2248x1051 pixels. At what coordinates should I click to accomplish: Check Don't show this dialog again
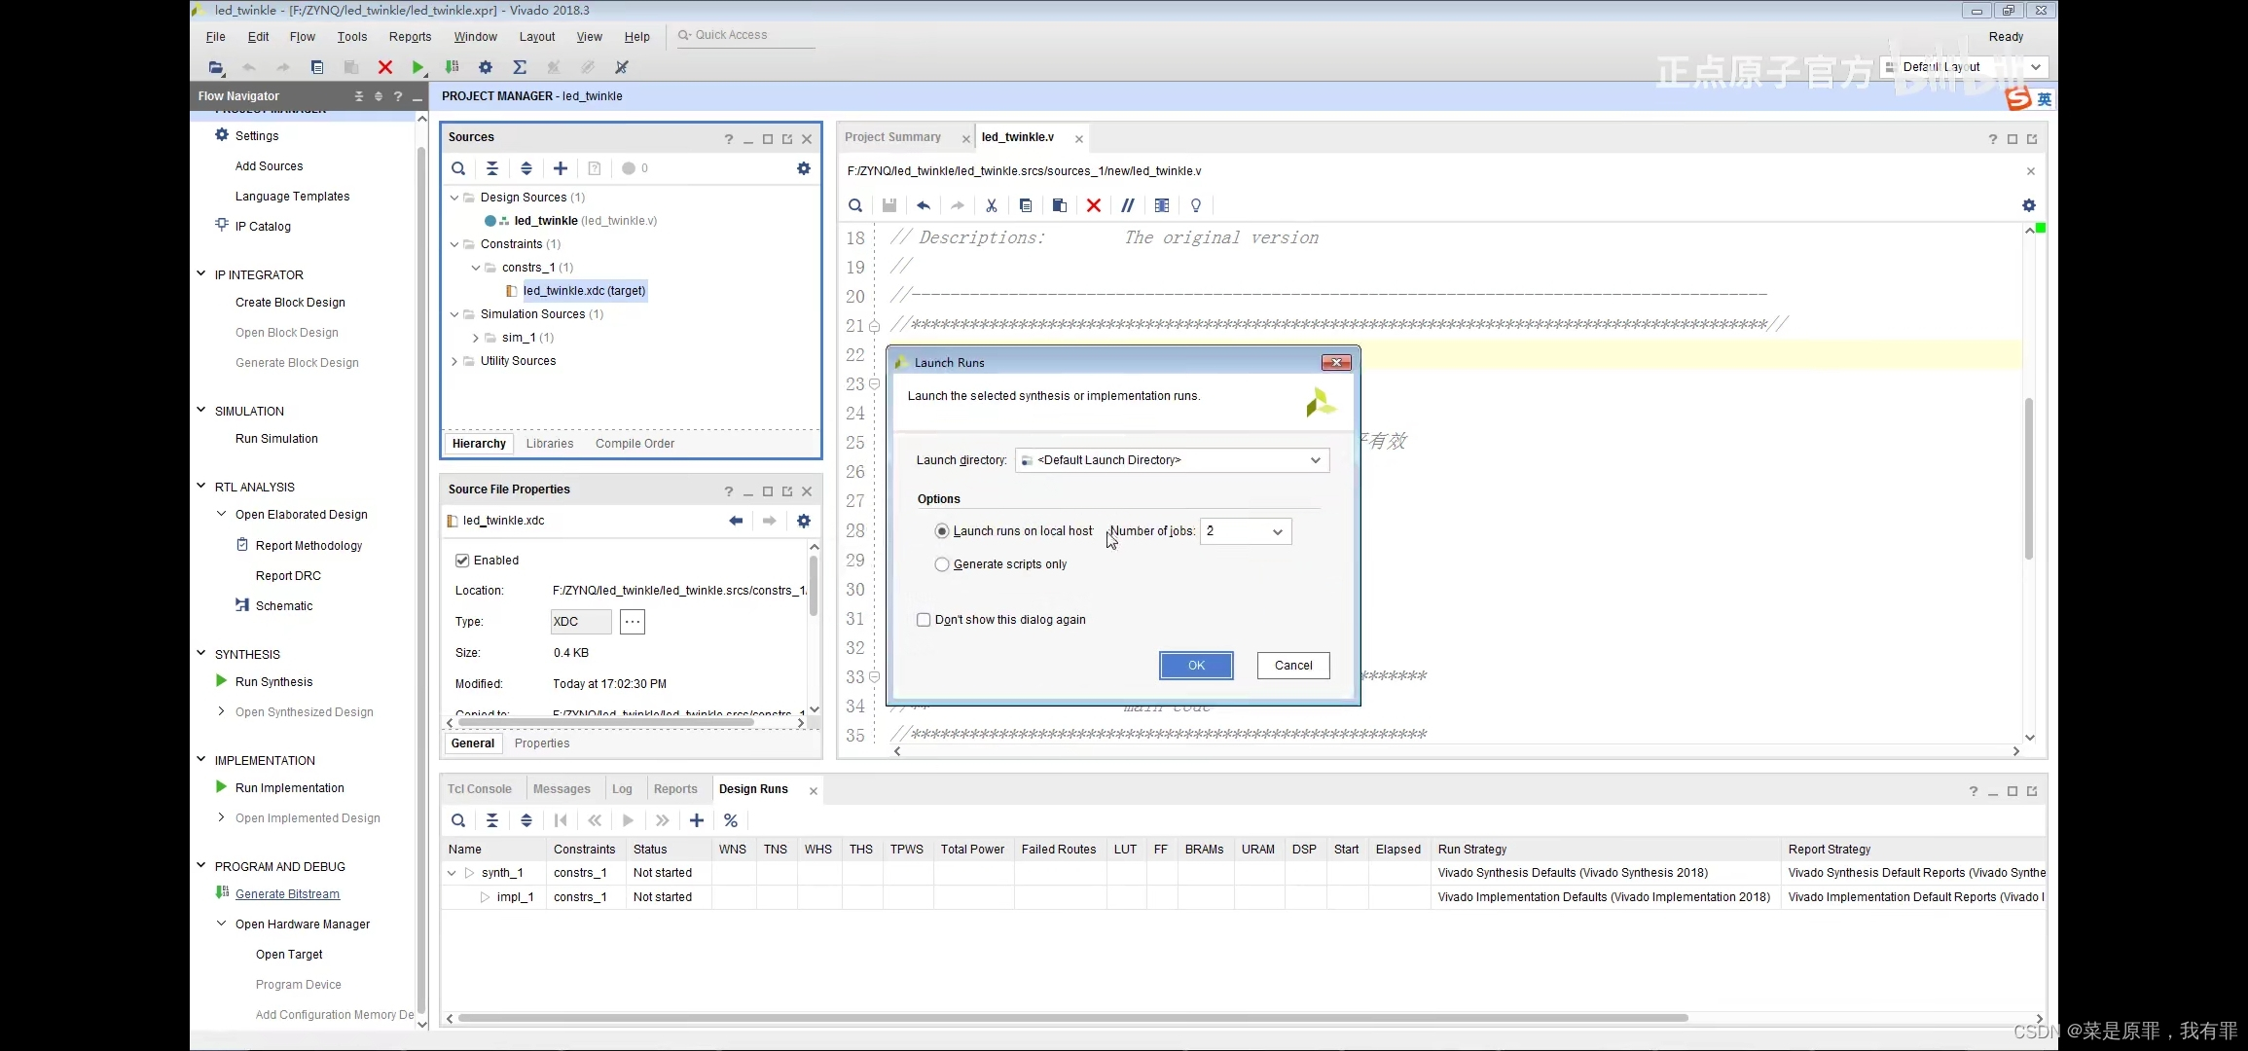[x=924, y=620]
